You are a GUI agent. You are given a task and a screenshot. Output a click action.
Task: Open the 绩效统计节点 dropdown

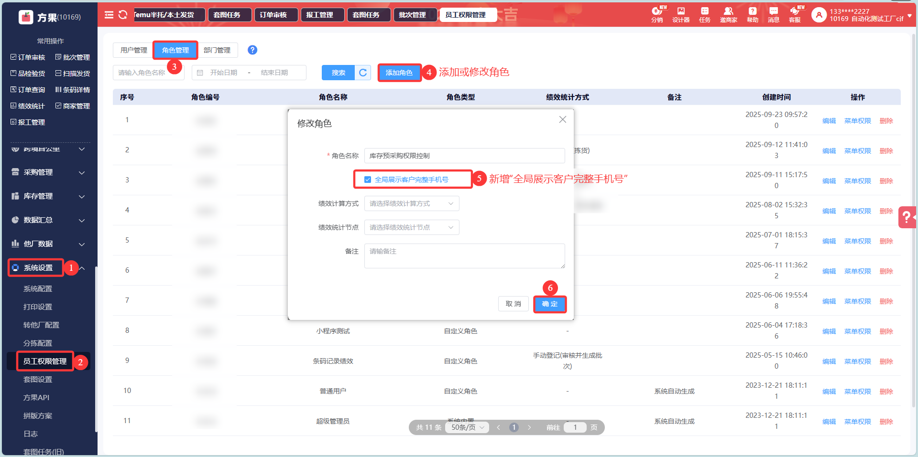pos(411,227)
